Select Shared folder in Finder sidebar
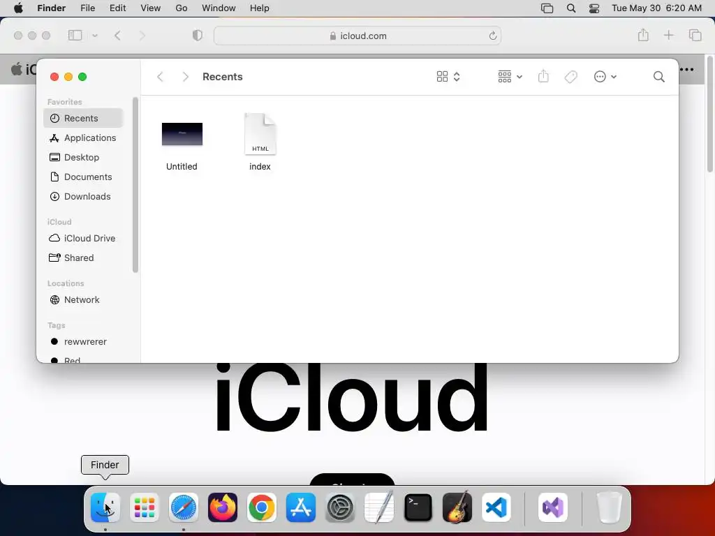The height and width of the screenshot is (536, 715). (x=83, y=258)
